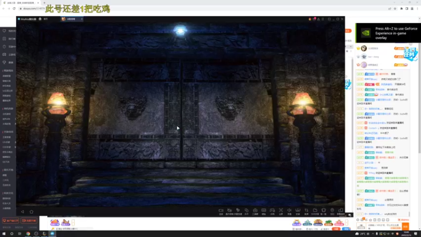Select the pink fifth gift in gift bar

pos(339,222)
